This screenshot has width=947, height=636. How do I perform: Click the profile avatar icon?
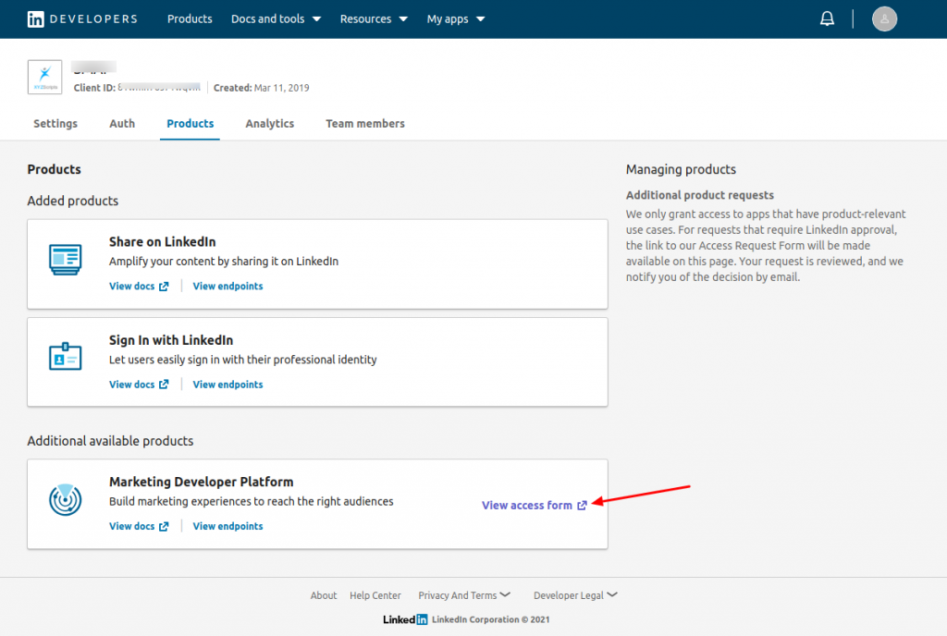click(884, 18)
